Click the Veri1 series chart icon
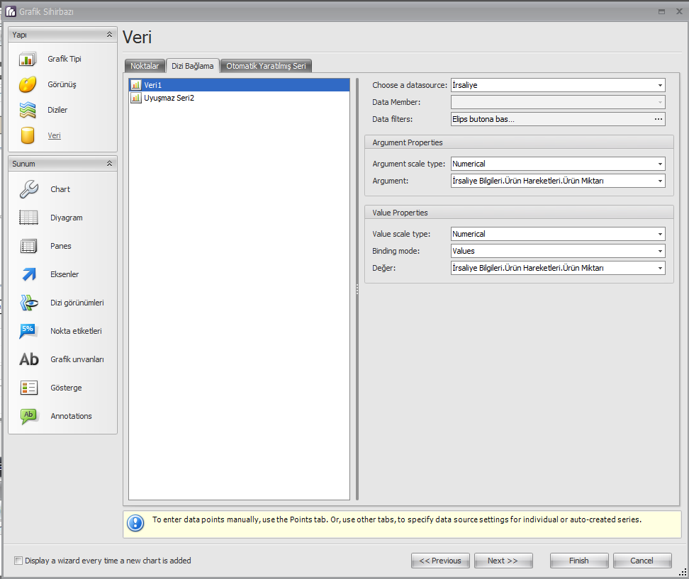Viewport: 689px width, 579px height. click(136, 85)
